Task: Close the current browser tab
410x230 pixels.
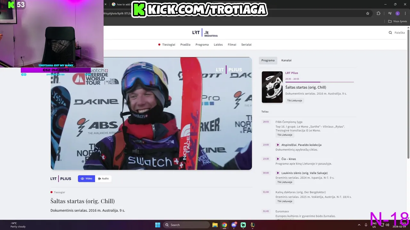Action: 105,4
